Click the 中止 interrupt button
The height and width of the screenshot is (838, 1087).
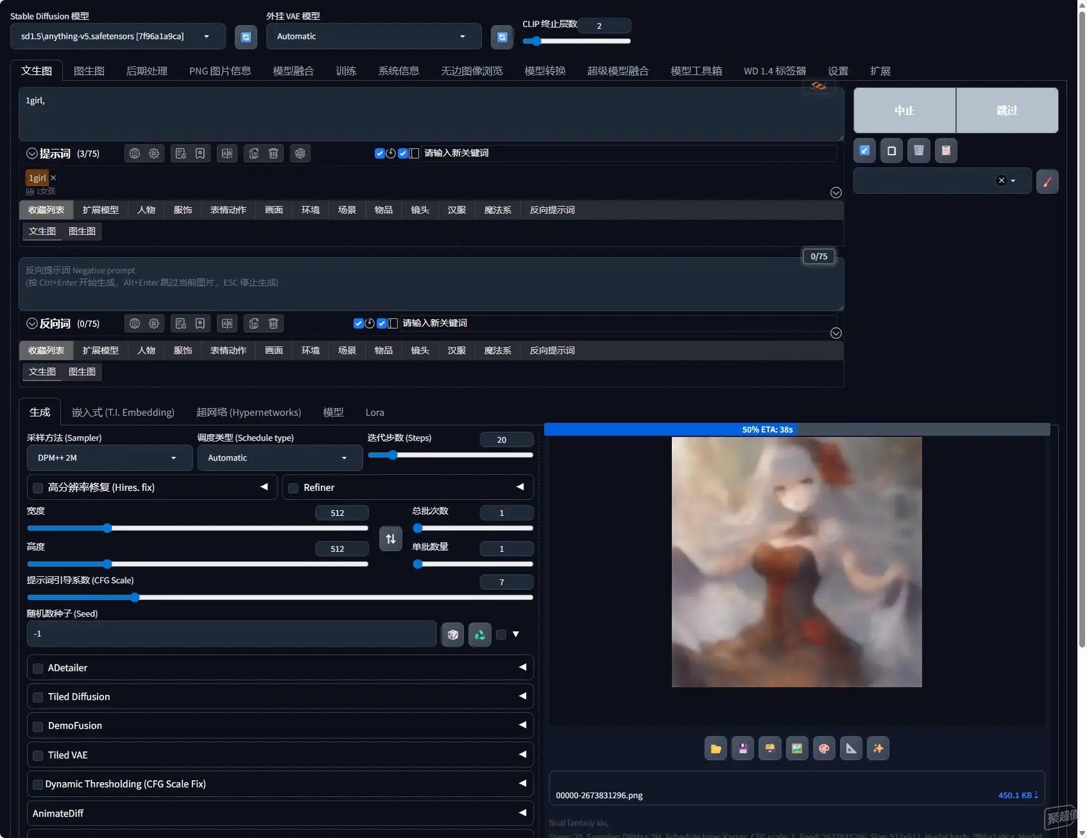(x=905, y=110)
